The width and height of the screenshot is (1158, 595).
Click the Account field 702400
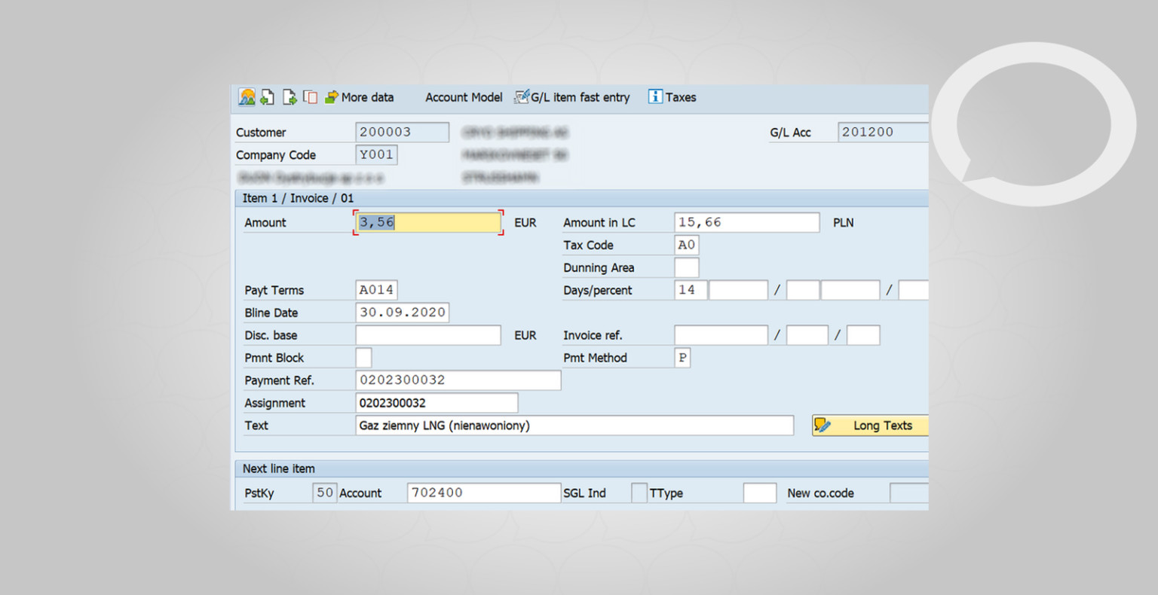484,493
